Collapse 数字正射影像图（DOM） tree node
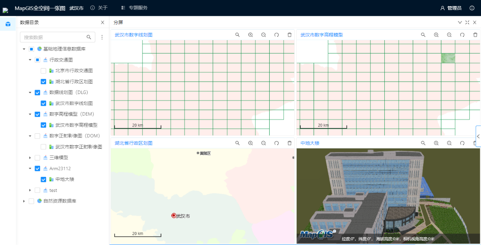Viewport: 481px width, 245px height. pos(30,136)
